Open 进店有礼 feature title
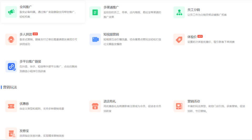Screen dimensions: 252x140 point(110,101)
